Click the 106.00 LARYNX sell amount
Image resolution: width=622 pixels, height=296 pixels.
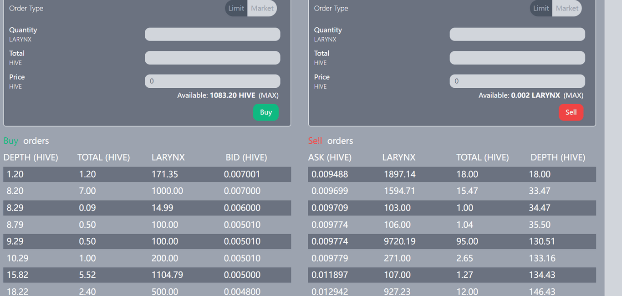(398, 225)
